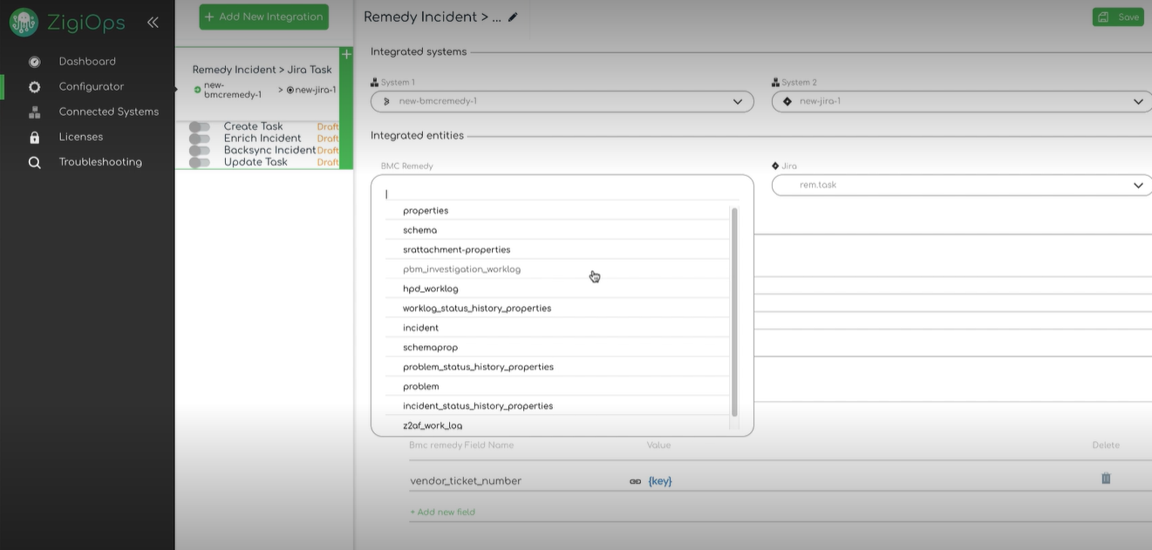Click the Add New Integration button

[x=263, y=17]
